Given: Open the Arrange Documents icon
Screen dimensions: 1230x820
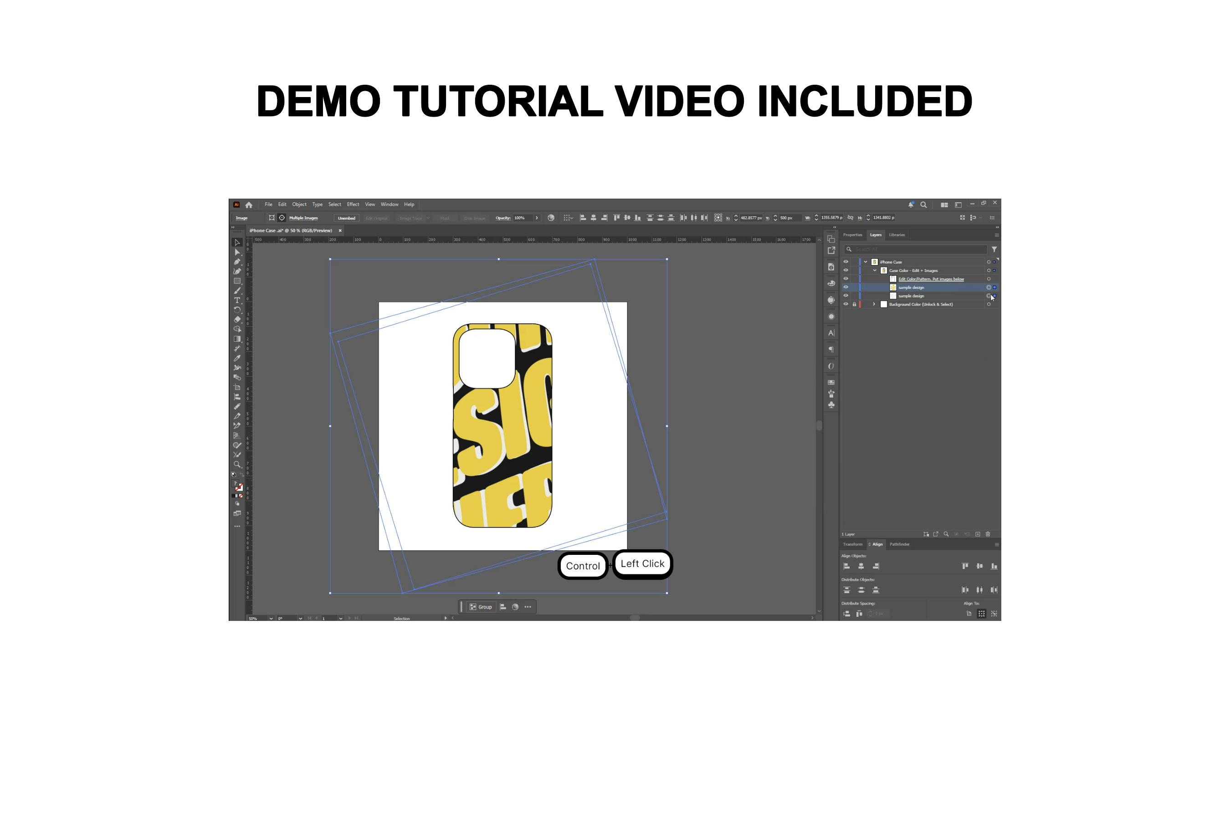Looking at the screenshot, I should point(944,205).
